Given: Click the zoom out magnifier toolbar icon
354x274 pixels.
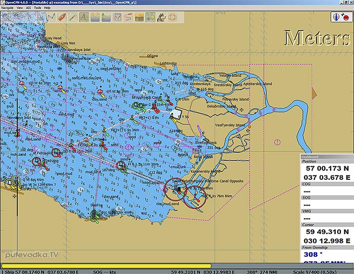Looking at the screenshot, I should (x=16, y=17).
